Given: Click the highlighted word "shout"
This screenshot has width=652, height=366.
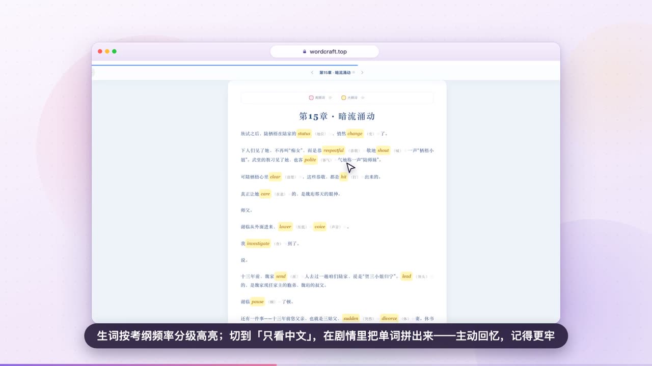Looking at the screenshot, I should point(383,150).
